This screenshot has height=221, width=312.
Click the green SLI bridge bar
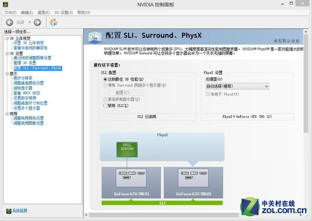click(x=162, y=203)
